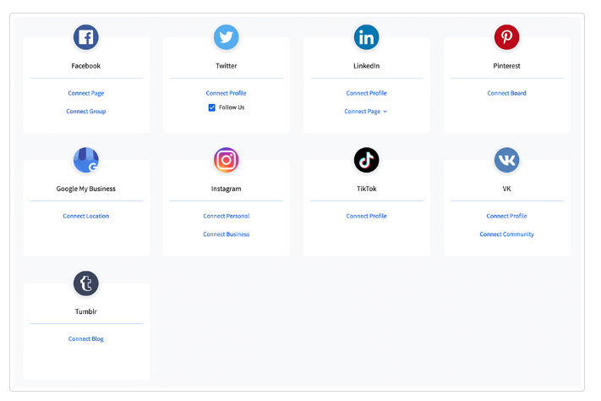Connect a Facebook Page

pos(86,93)
